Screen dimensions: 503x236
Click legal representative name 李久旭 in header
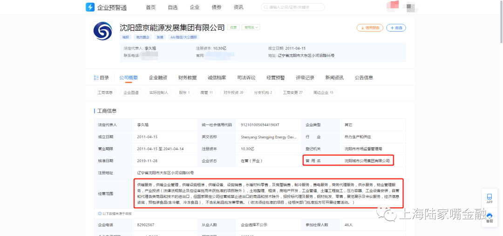tap(150, 48)
